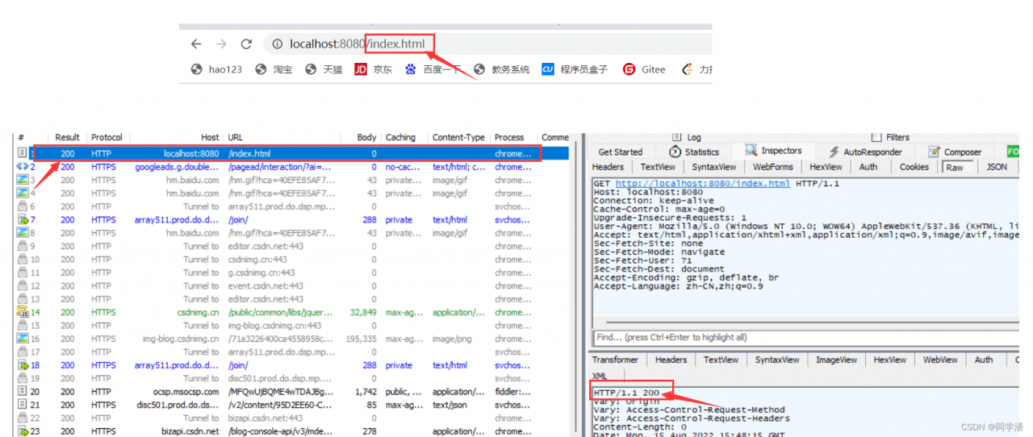Image resolution: width=1033 pixels, height=437 pixels.
Task: Open the Get Started tab
Action: [x=621, y=152]
